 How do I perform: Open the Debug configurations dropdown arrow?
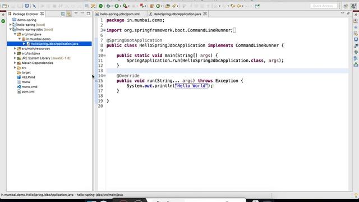[112, 6]
